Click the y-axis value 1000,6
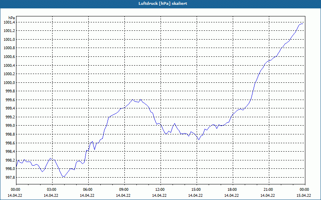 coord(9,57)
